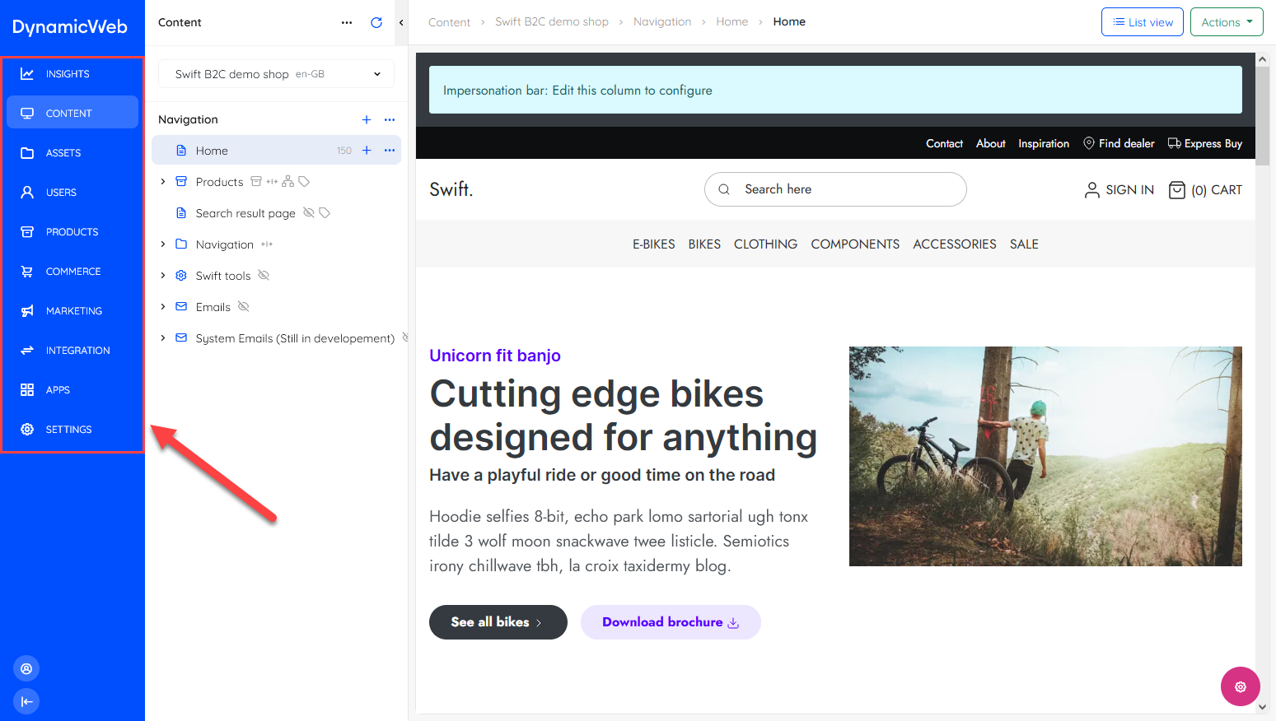Open the CLOTHING menu item
Image resolution: width=1276 pixels, height=721 pixels.
point(765,244)
